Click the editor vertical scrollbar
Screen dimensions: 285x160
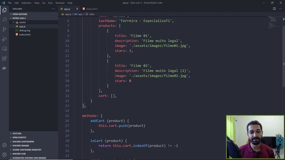(284, 56)
